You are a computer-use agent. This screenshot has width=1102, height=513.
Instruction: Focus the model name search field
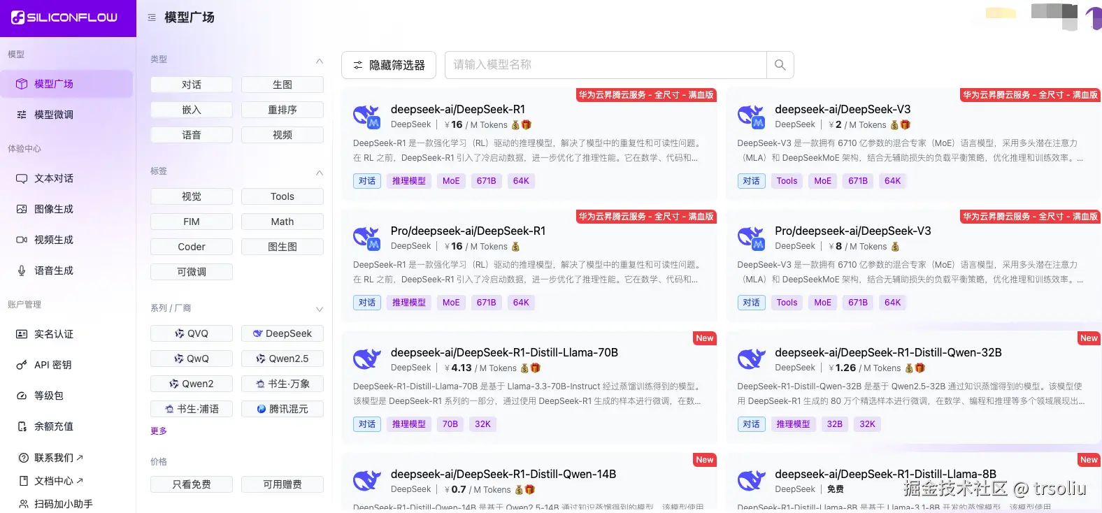pyautogui.click(x=606, y=65)
